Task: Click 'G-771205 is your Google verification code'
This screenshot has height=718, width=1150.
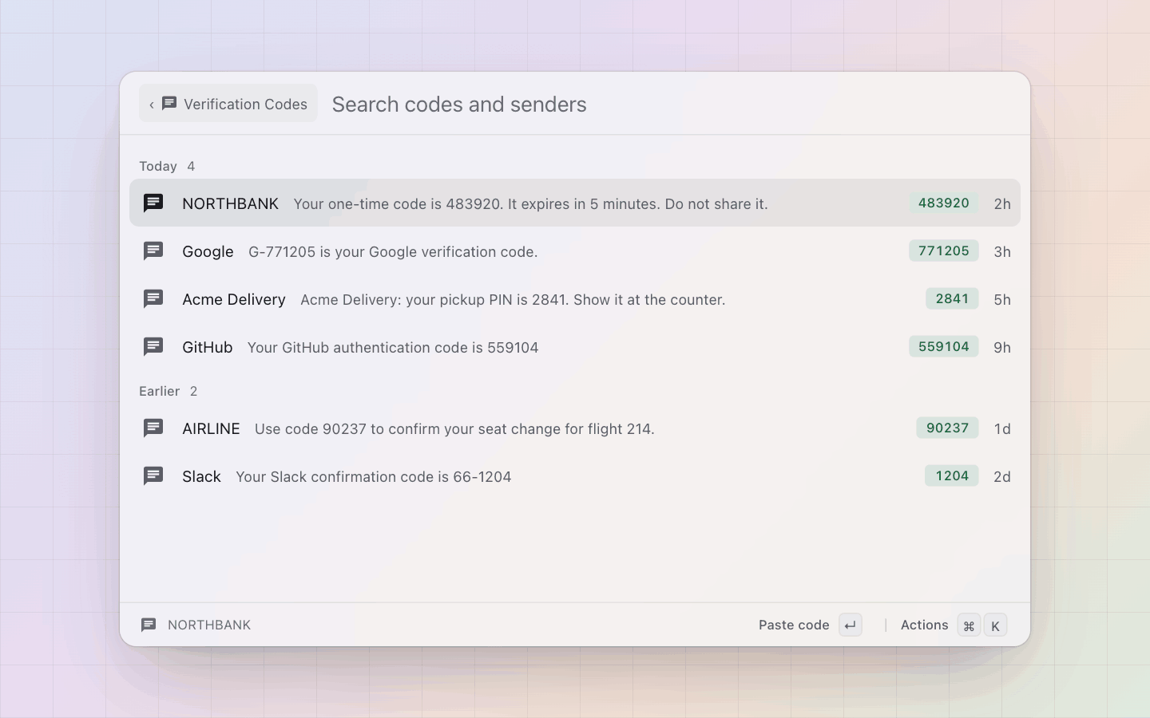Action: (x=393, y=251)
